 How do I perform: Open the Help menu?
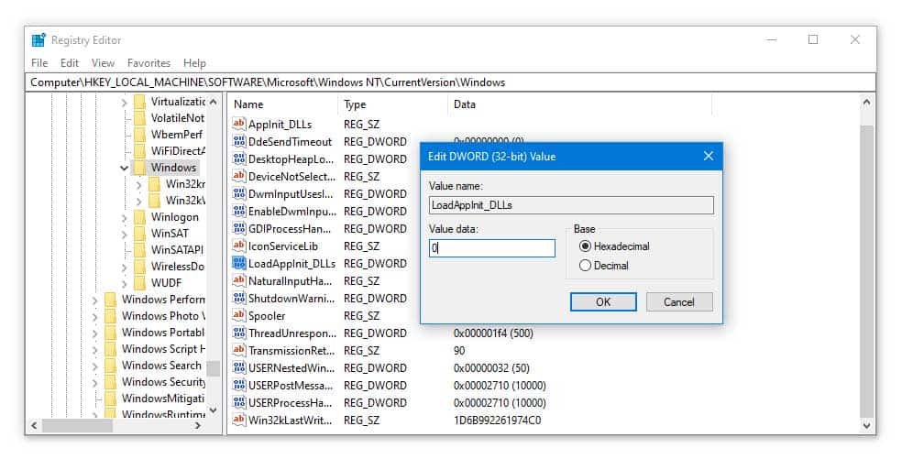(x=194, y=62)
